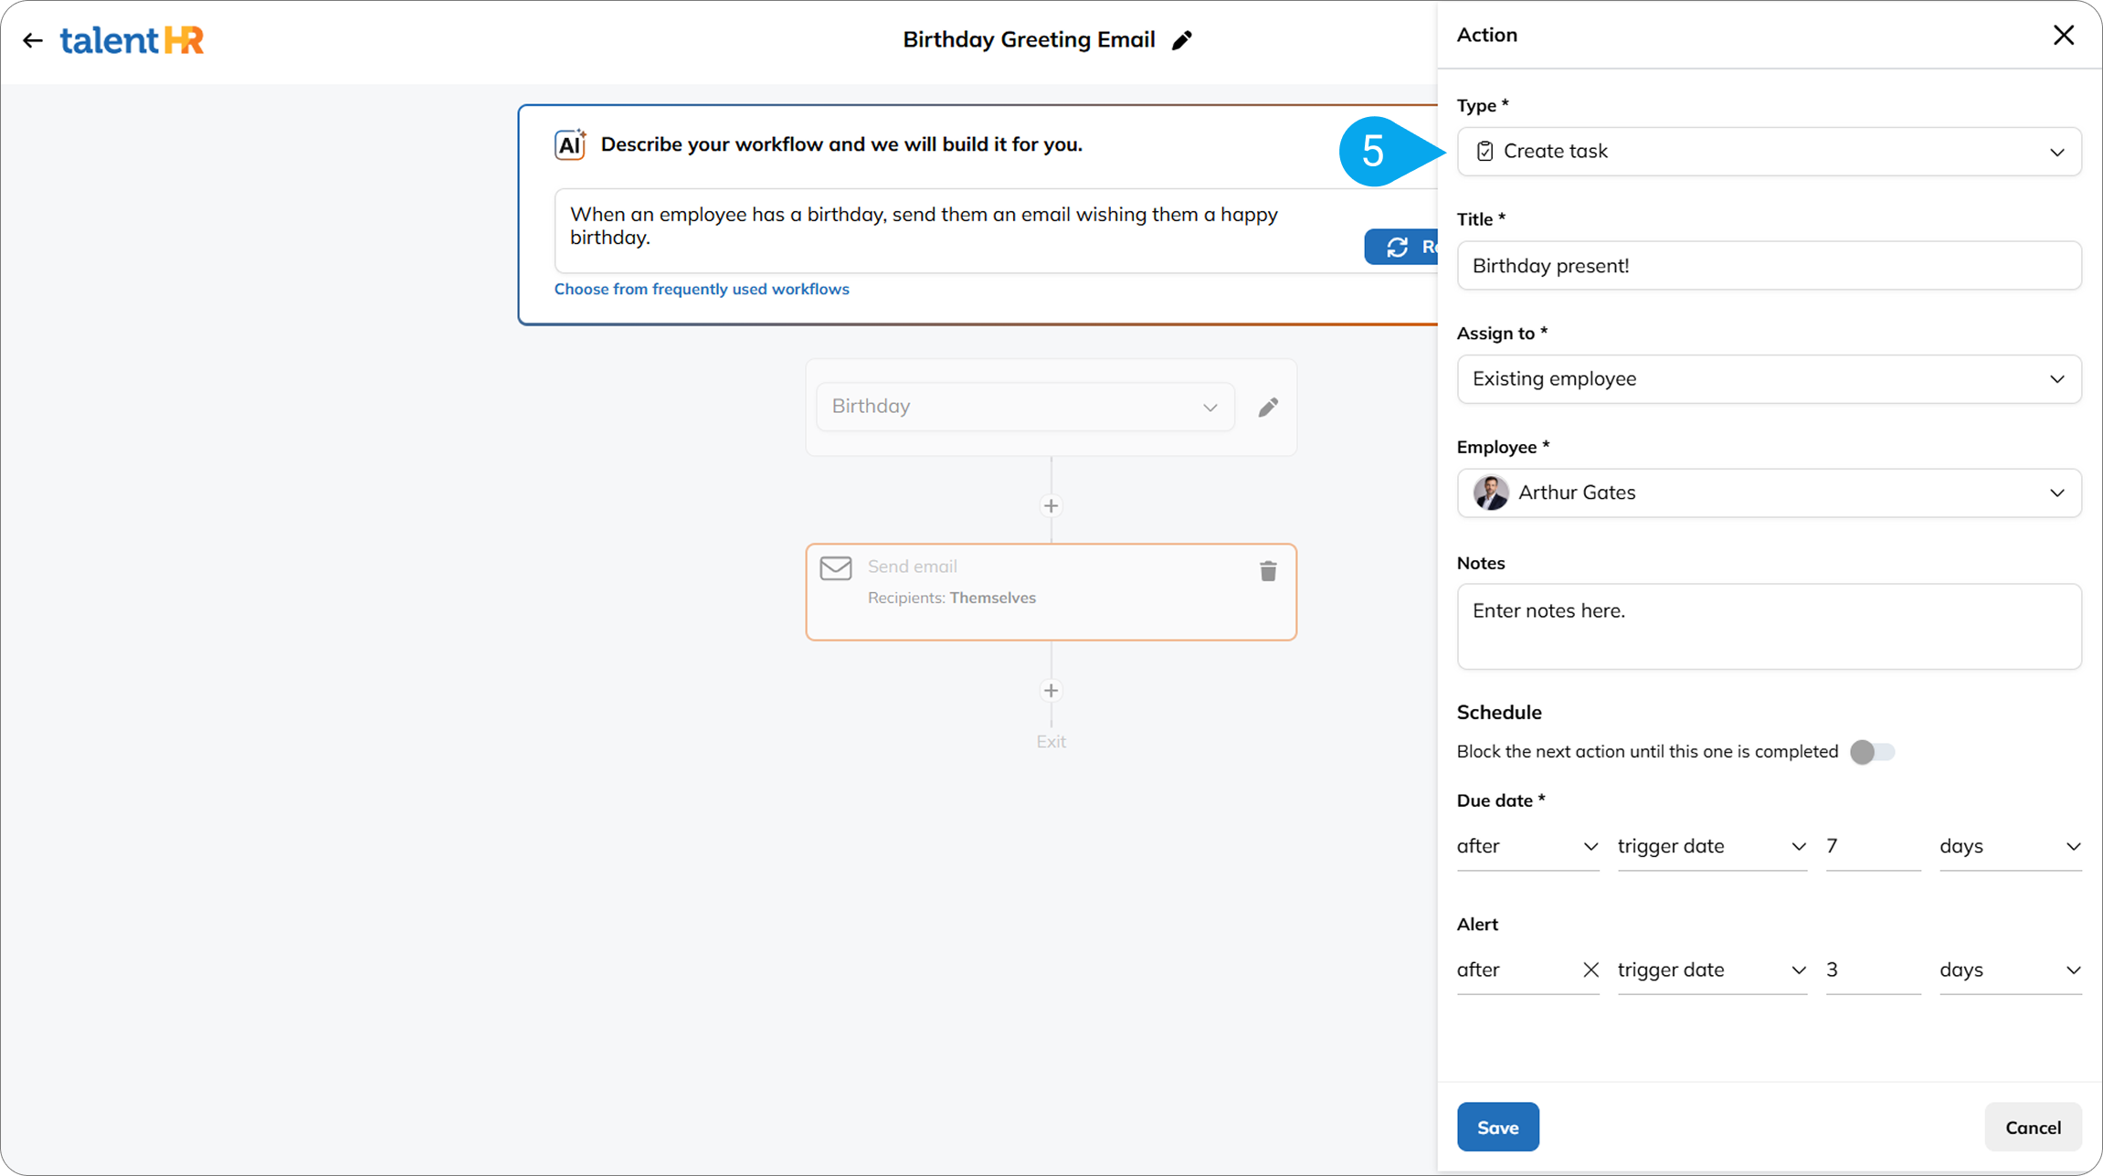Open the Type dropdown showing Create task
Screen dimensions: 2103x1176
tap(1769, 152)
